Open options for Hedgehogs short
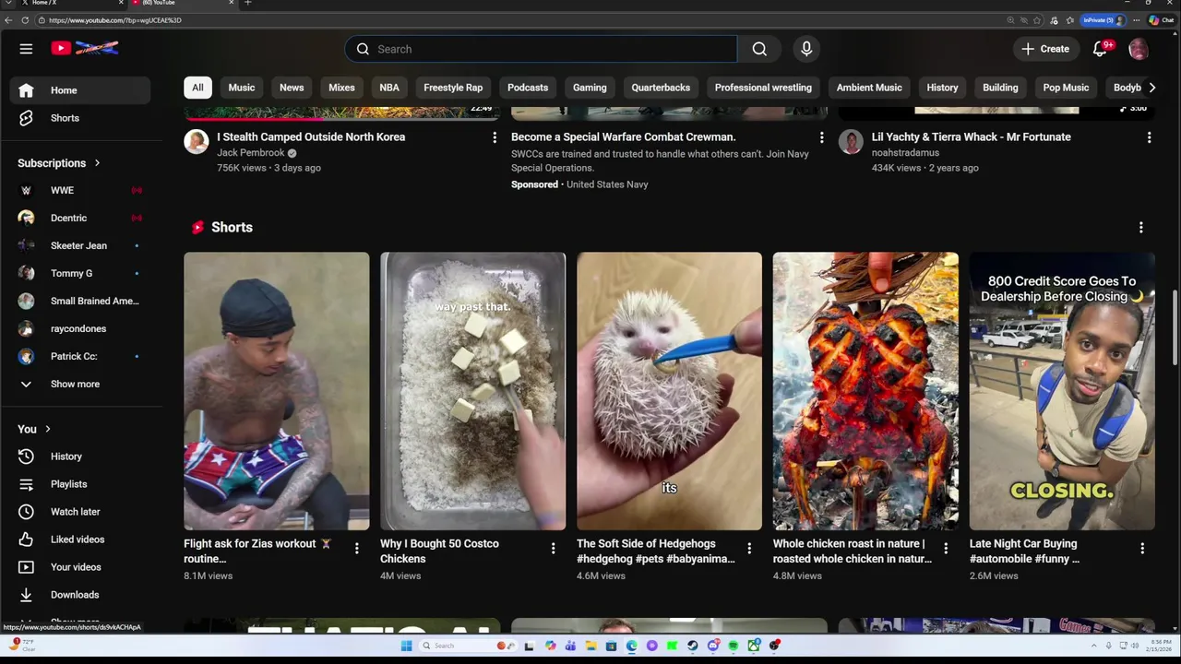 (x=749, y=548)
